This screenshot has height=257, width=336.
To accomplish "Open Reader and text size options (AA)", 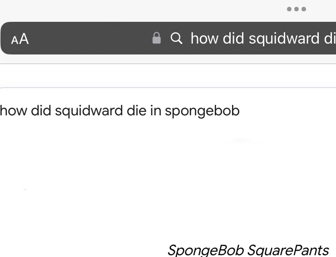I will (x=20, y=39).
